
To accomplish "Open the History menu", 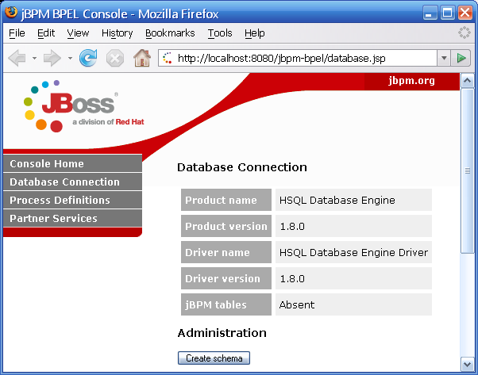I will (x=117, y=33).
